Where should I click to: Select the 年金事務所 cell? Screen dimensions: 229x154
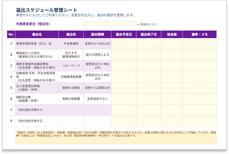click(71, 44)
